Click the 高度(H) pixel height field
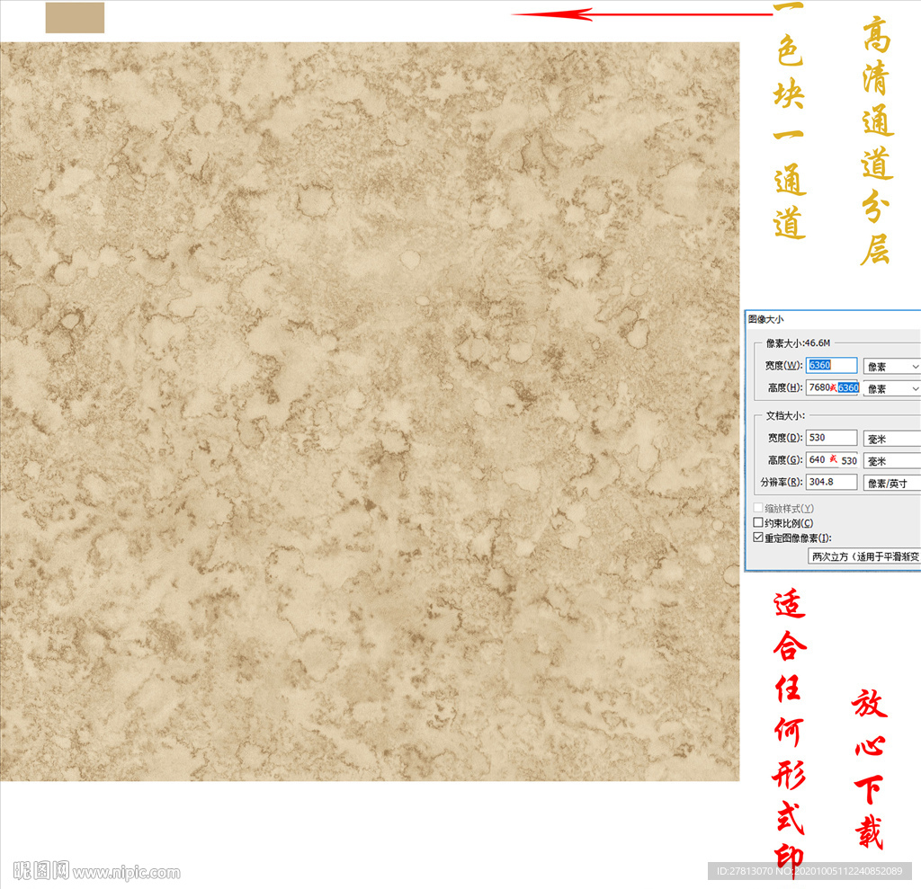921x889 pixels. point(833,387)
